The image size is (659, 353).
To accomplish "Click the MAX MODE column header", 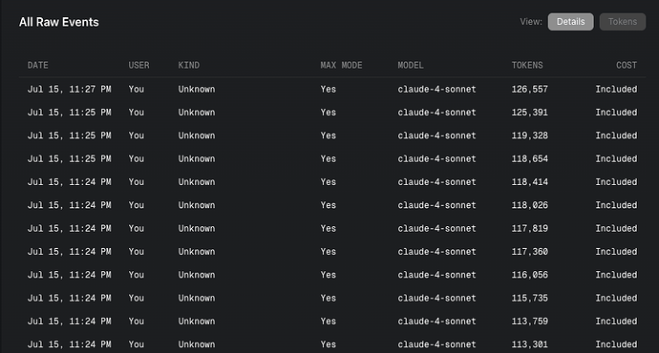I will [341, 65].
